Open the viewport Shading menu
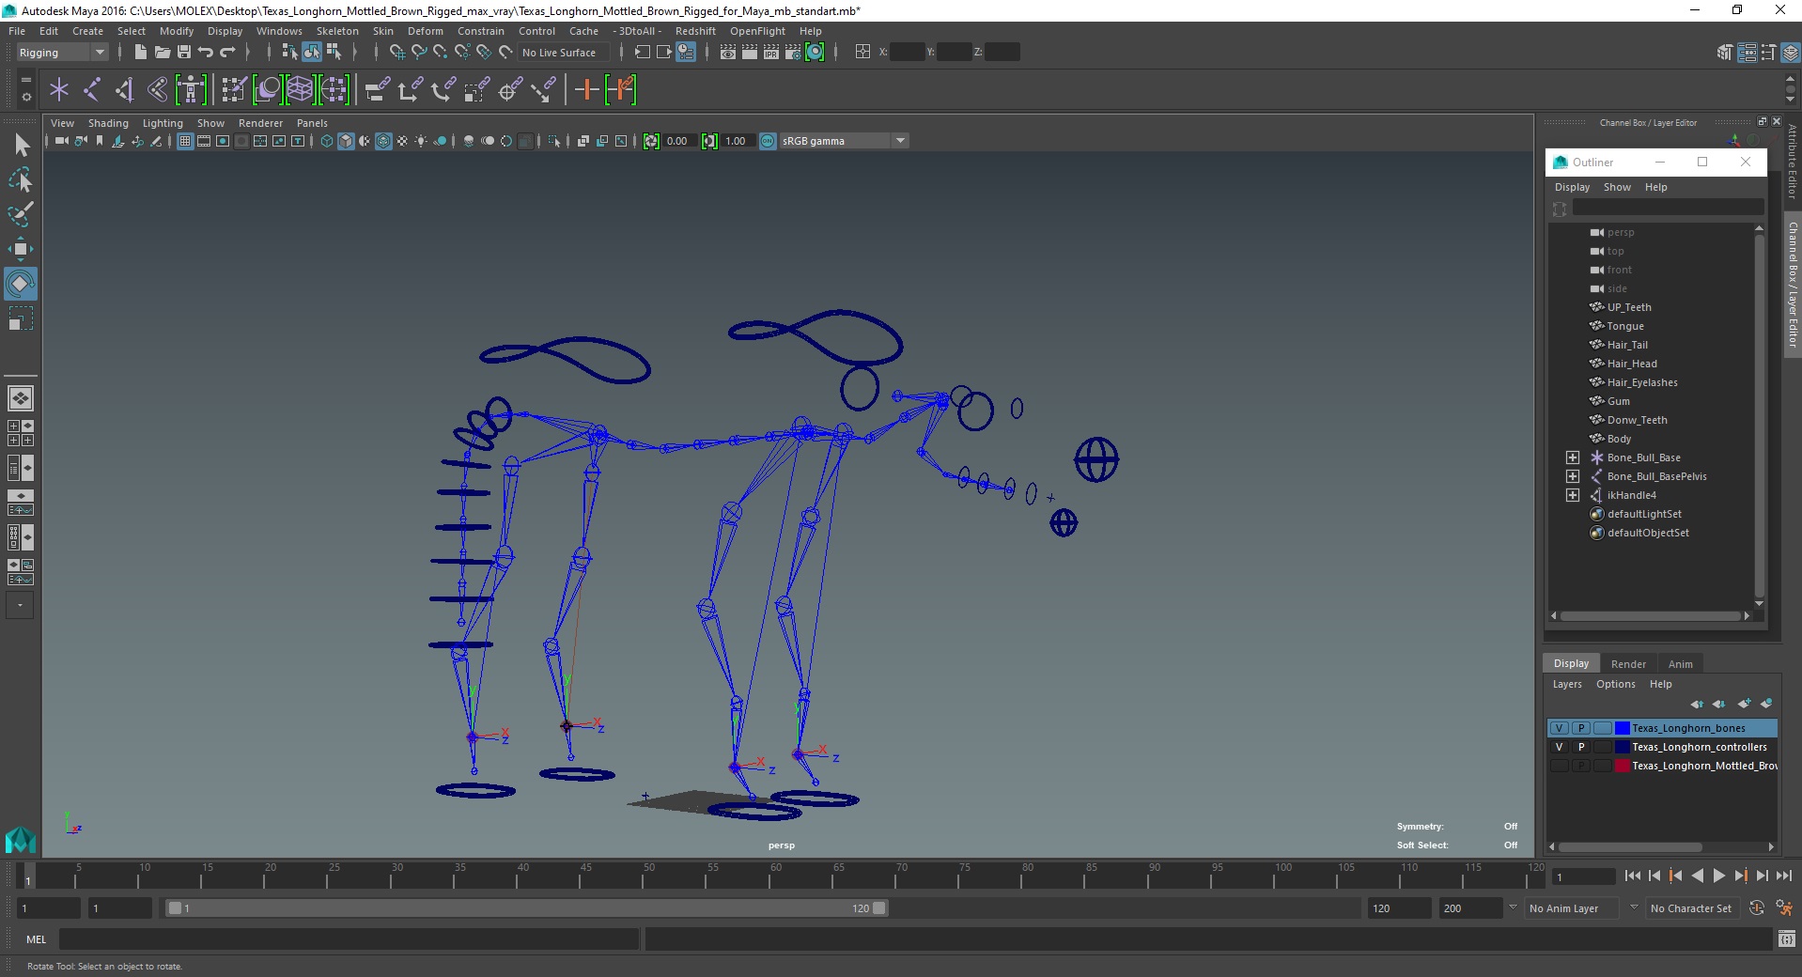 tap(108, 123)
